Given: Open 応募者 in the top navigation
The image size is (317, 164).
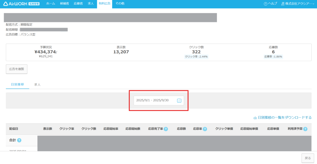Looking at the screenshot, I should (x=78, y=3).
